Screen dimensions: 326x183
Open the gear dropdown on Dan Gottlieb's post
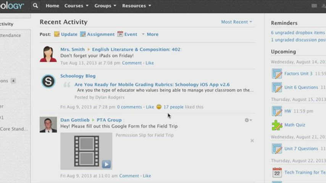click(248, 120)
